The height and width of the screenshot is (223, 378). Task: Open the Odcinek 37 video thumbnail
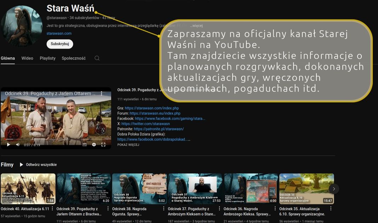pos(195,189)
